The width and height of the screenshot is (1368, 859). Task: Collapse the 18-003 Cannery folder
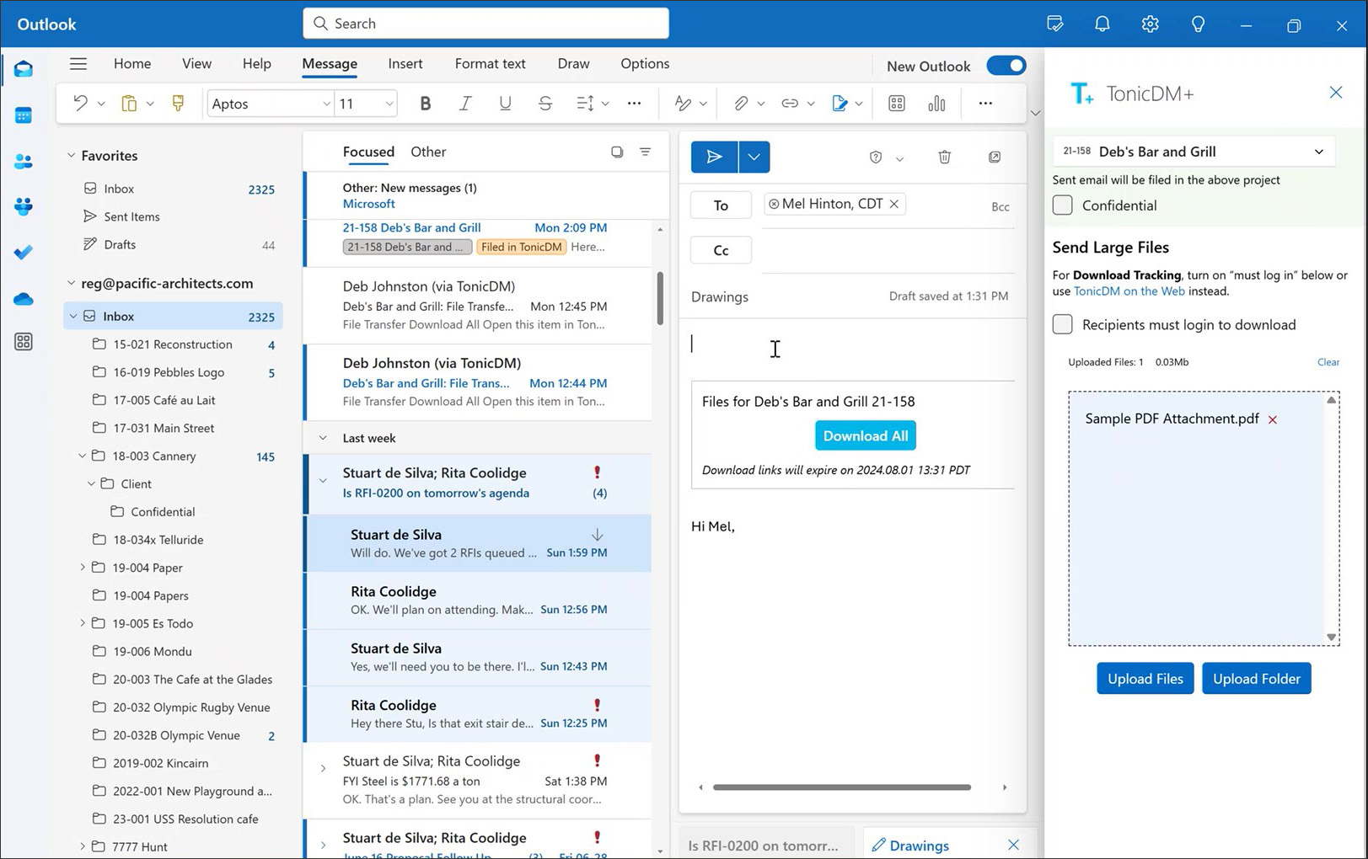click(x=82, y=456)
